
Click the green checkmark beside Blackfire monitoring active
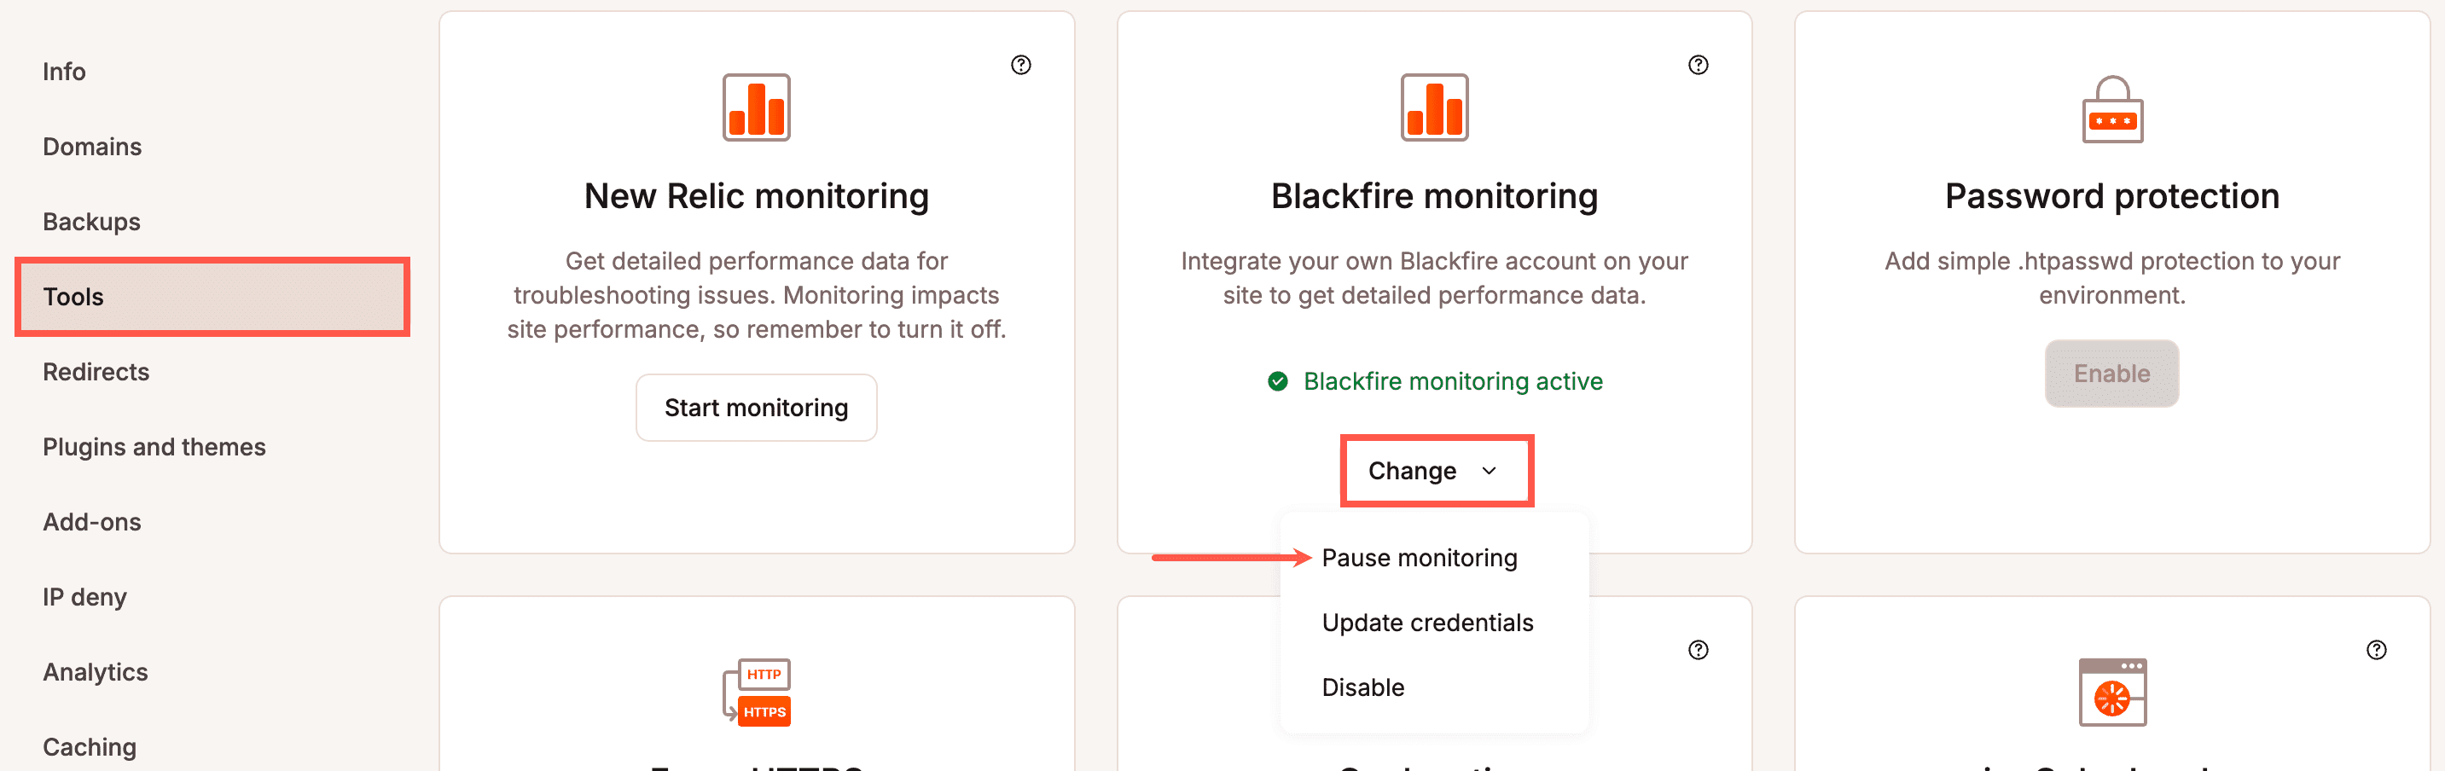click(x=1279, y=381)
